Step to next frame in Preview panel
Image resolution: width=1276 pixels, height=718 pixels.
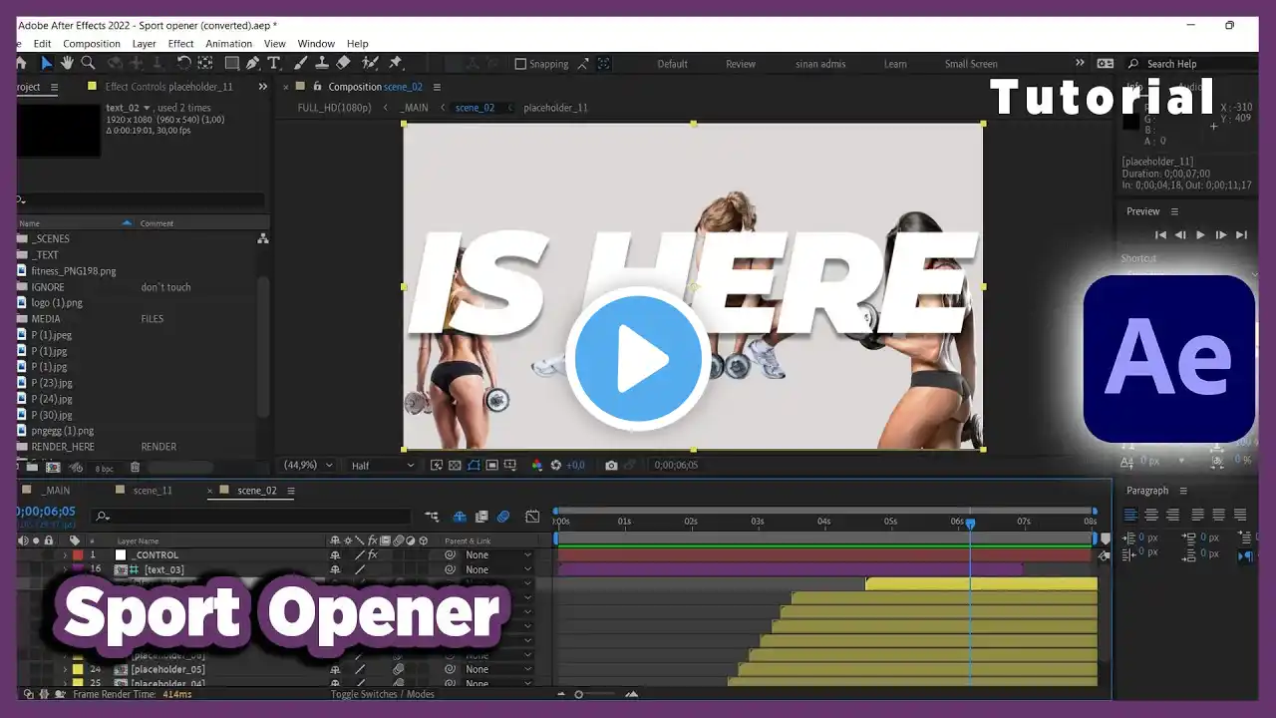(1221, 234)
